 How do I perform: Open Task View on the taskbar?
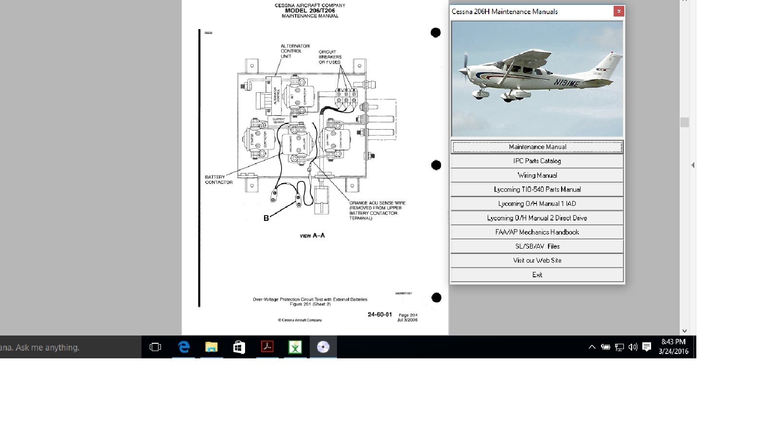(156, 347)
